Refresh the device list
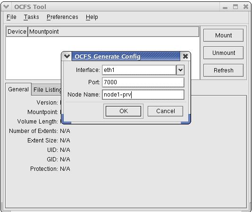 pyautogui.click(x=223, y=71)
